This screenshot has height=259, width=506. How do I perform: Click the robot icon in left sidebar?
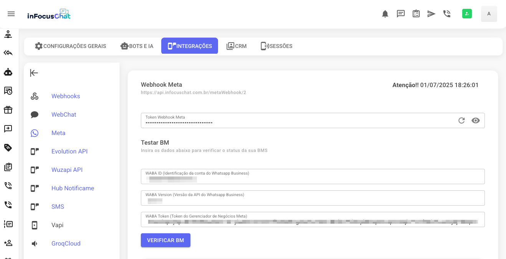click(x=8, y=72)
